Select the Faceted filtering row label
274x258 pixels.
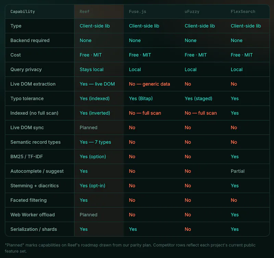coord(28,200)
